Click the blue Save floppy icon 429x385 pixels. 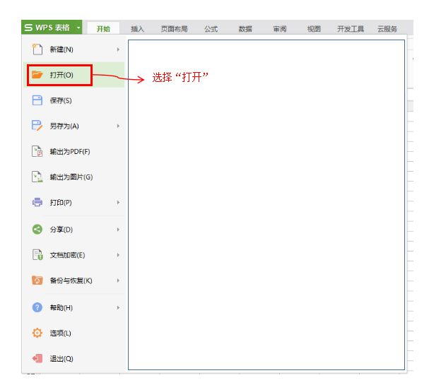(37, 100)
